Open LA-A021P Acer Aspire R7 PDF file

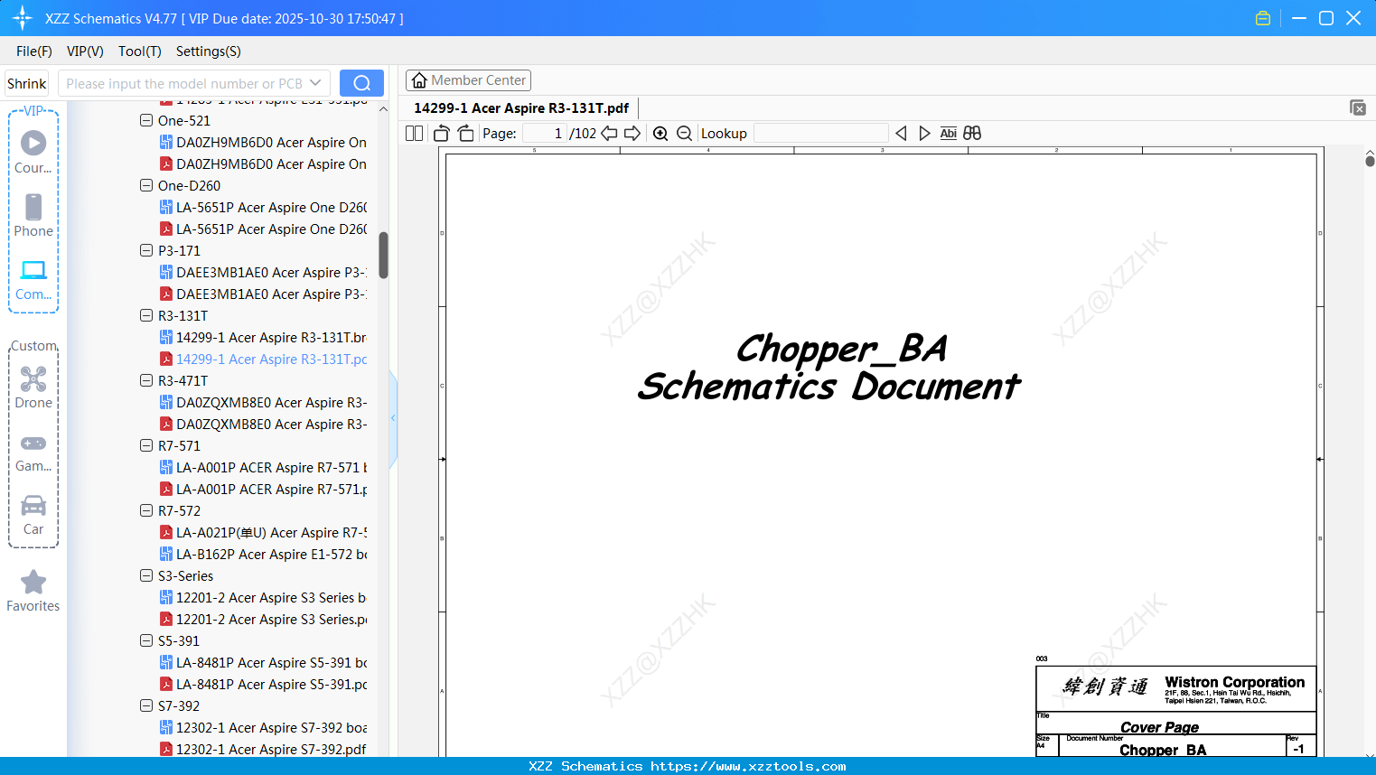(x=264, y=532)
